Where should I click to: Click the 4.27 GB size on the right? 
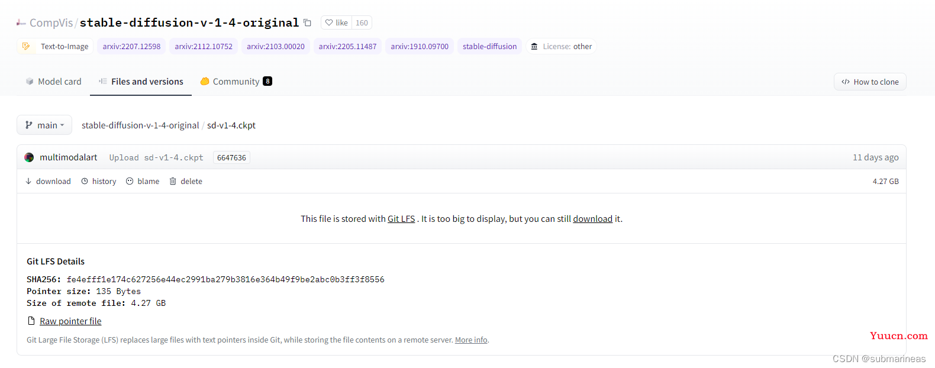[885, 182]
